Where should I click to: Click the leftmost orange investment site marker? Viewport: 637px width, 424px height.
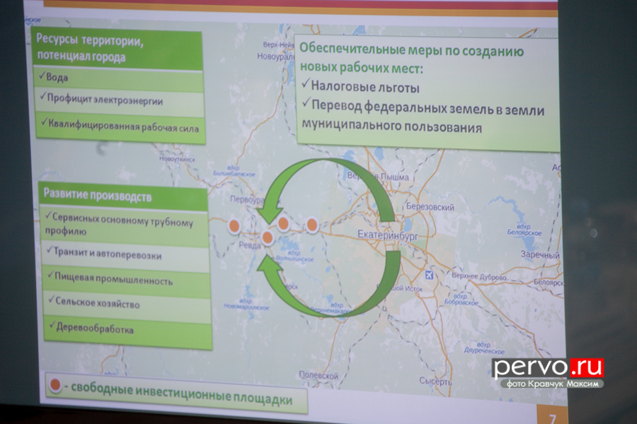point(234,226)
